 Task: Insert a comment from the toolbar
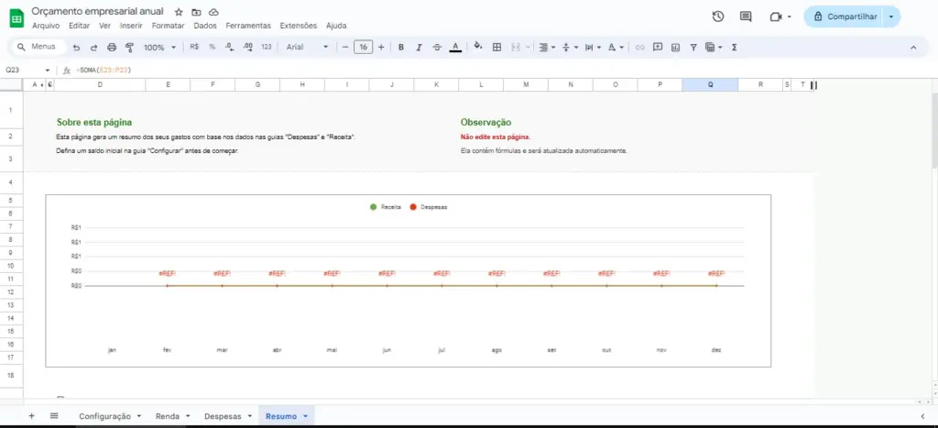(x=658, y=47)
